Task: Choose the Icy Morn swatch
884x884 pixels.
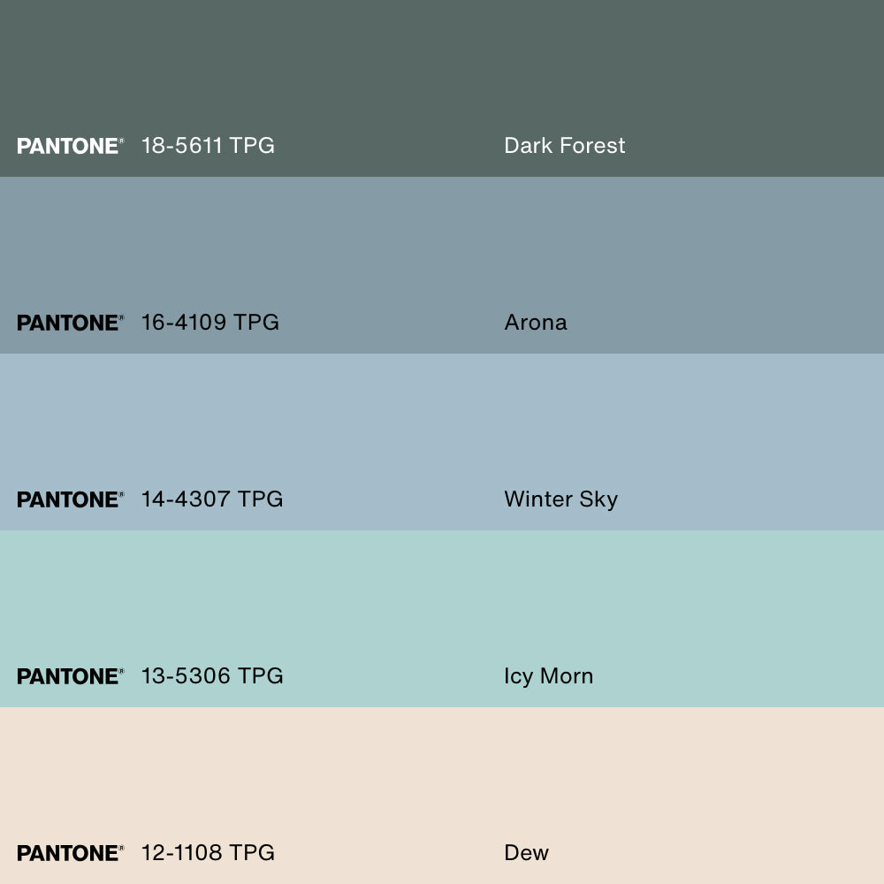Action: tap(442, 601)
